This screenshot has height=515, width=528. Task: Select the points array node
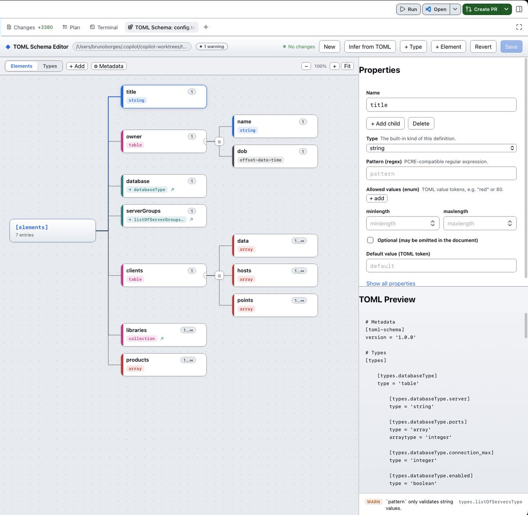pos(275,305)
